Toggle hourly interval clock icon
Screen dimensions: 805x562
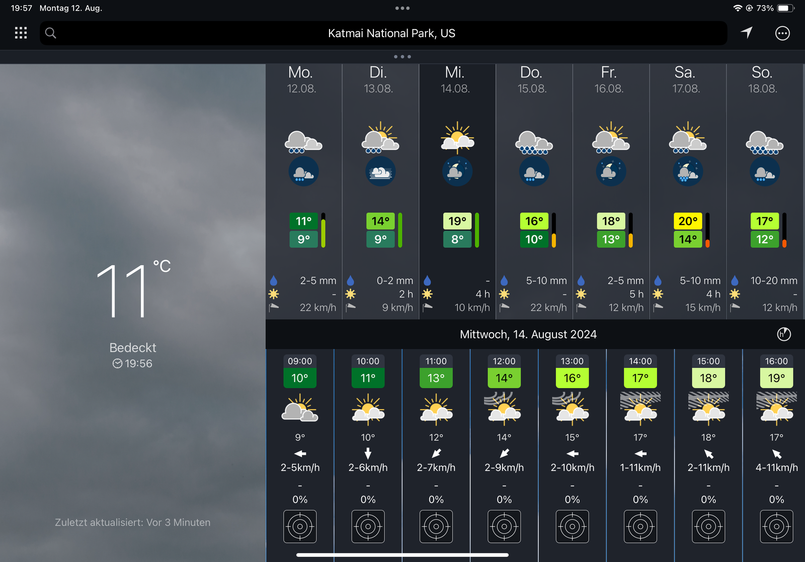click(784, 334)
